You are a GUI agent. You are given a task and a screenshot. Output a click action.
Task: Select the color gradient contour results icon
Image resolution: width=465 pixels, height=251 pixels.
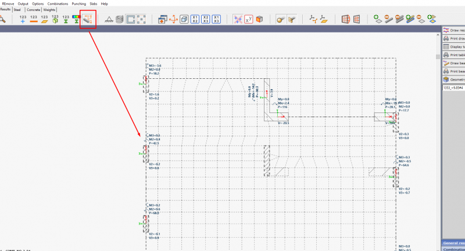(75, 19)
